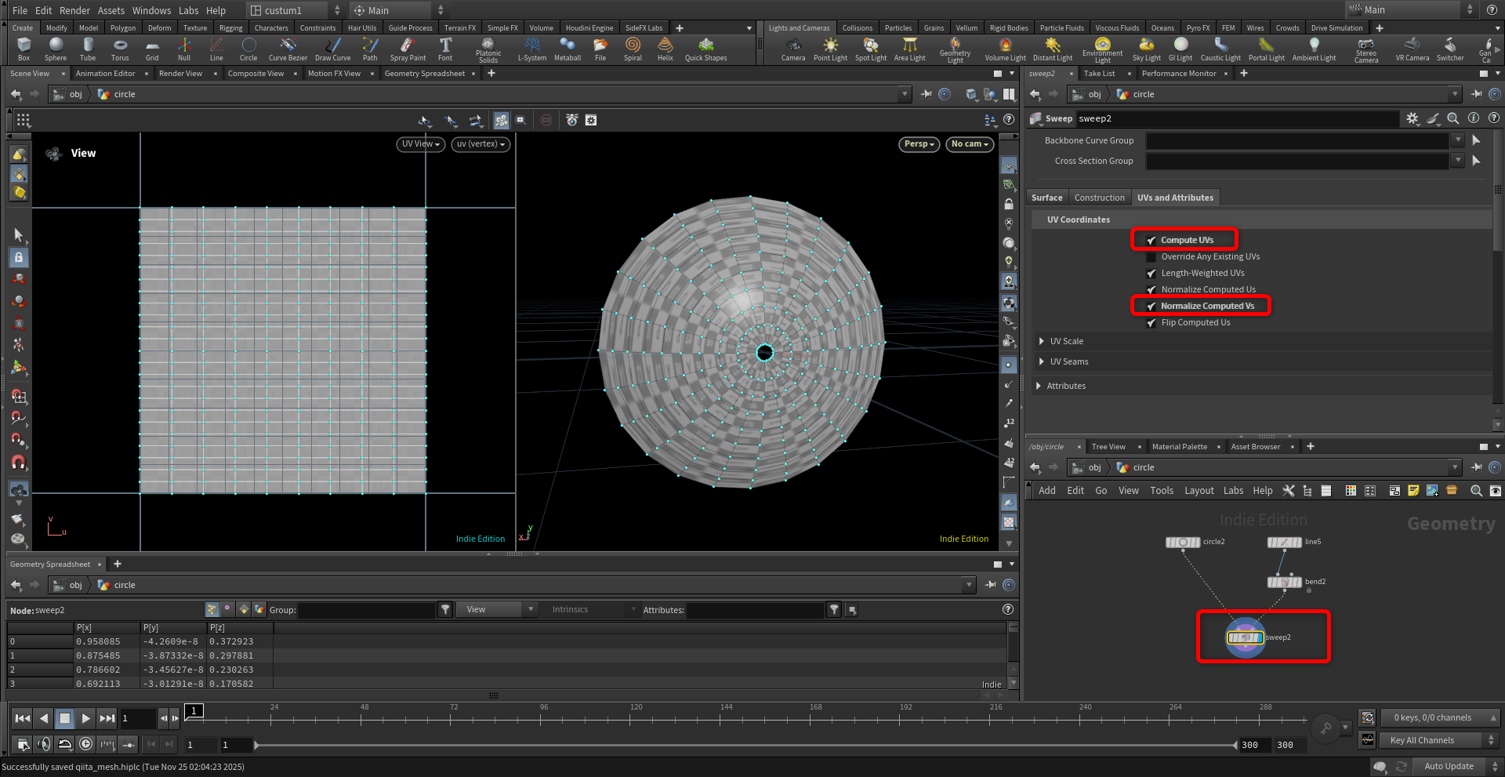
Task: Click the sweep2 node in network
Action: click(x=1246, y=637)
